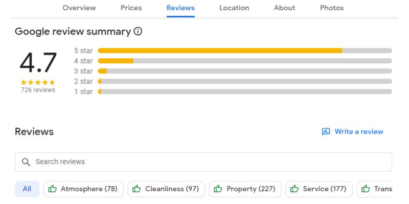Focus the Search reviews input field

click(203, 162)
